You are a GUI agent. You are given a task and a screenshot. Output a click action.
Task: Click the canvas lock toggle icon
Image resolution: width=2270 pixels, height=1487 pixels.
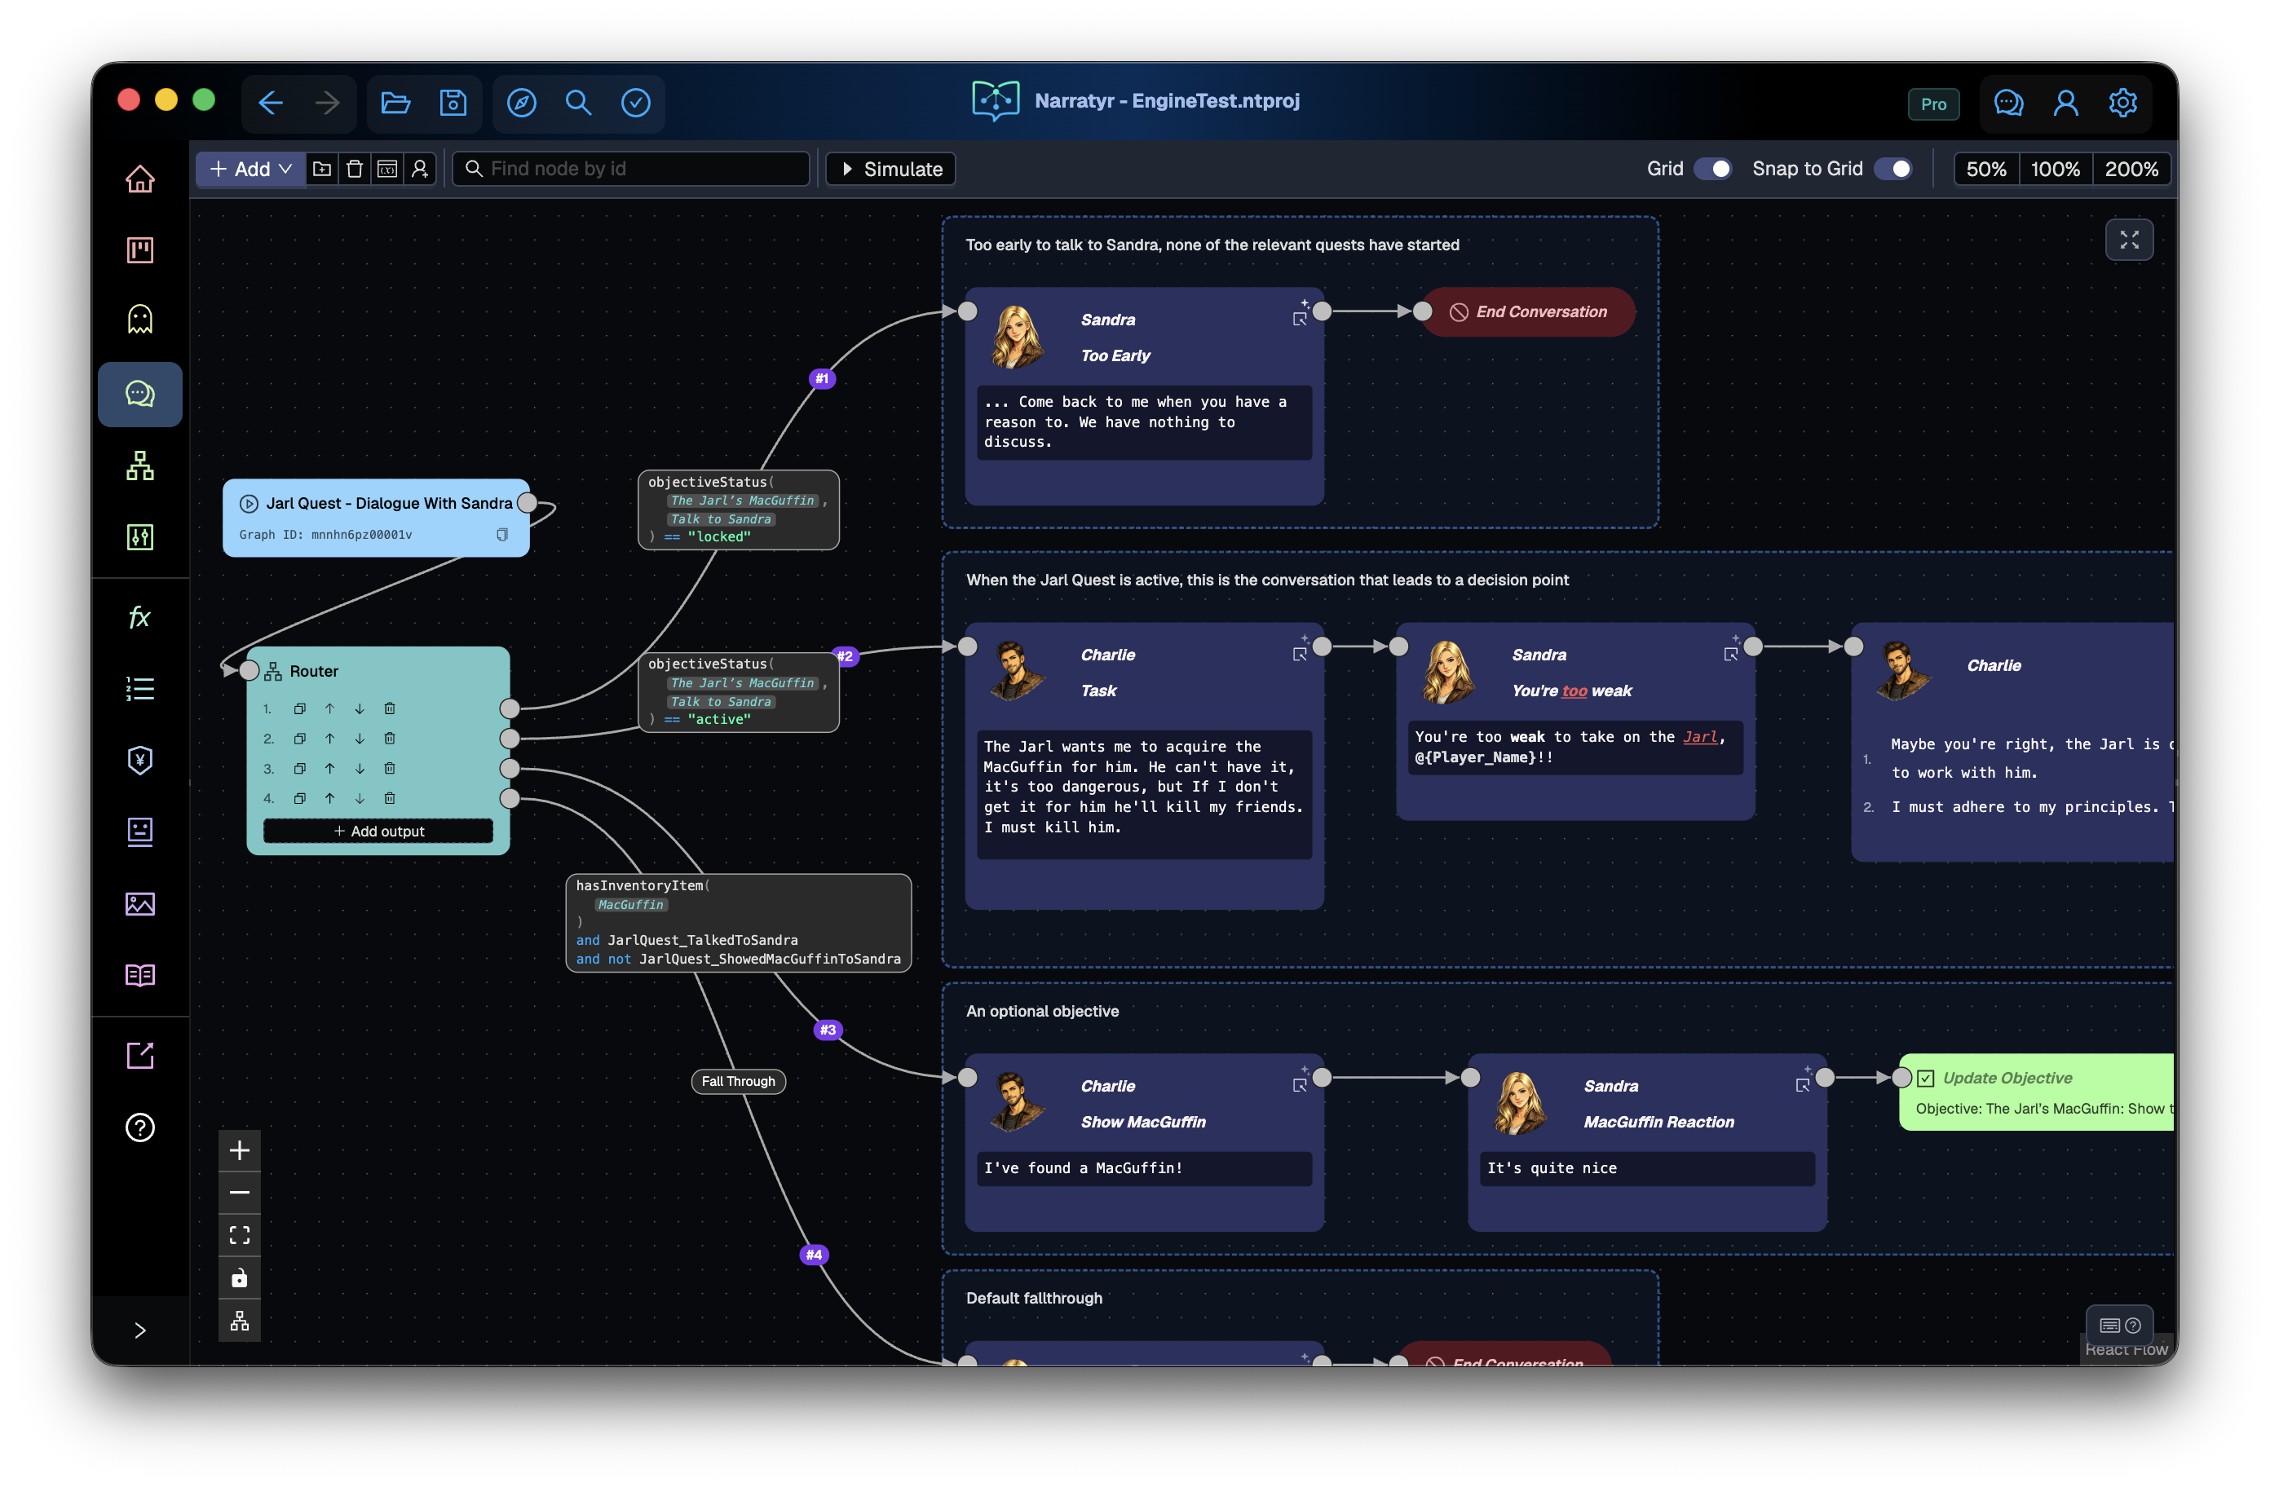[240, 1277]
